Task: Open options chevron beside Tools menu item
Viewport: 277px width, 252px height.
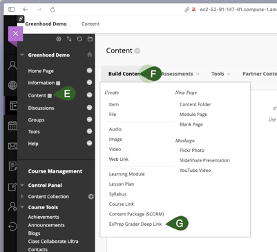Action: point(90,131)
